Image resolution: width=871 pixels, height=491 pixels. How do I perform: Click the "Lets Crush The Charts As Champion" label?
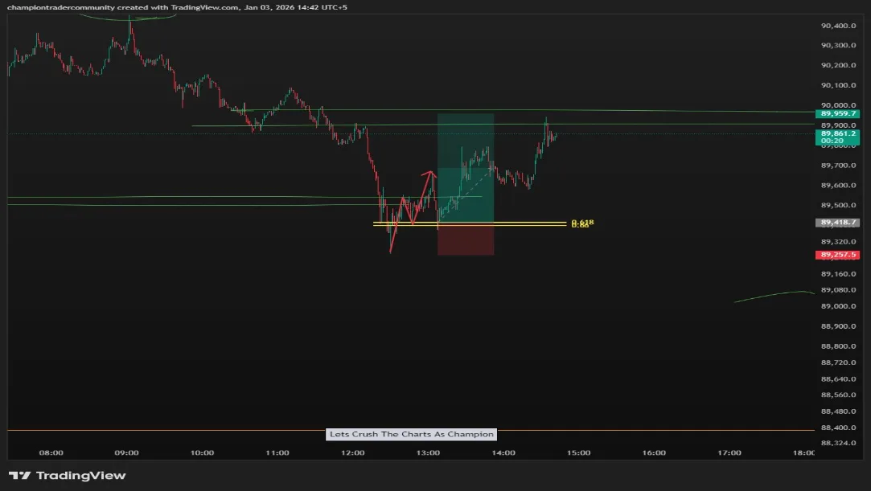[x=411, y=434]
